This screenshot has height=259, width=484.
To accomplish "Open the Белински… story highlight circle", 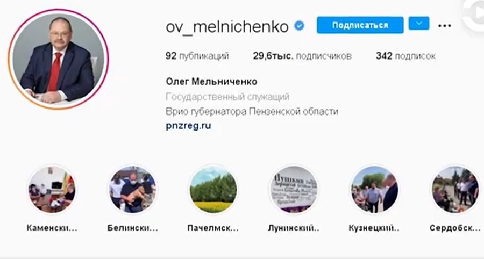I will pyautogui.click(x=133, y=189).
